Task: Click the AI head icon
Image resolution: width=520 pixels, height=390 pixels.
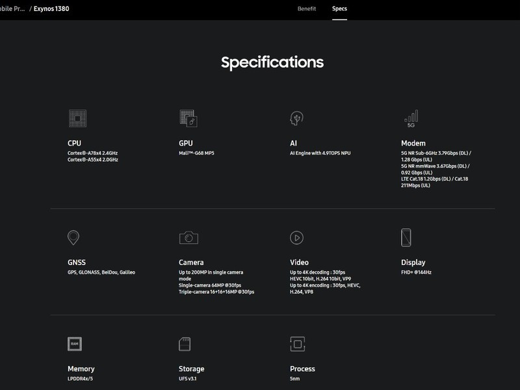Action: pyautogui.click(x=296, y=118)
